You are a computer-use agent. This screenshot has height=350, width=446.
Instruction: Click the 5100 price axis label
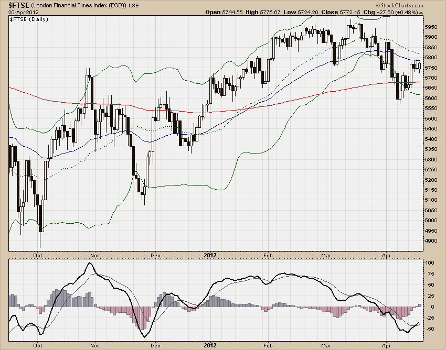tap(431, 200)
